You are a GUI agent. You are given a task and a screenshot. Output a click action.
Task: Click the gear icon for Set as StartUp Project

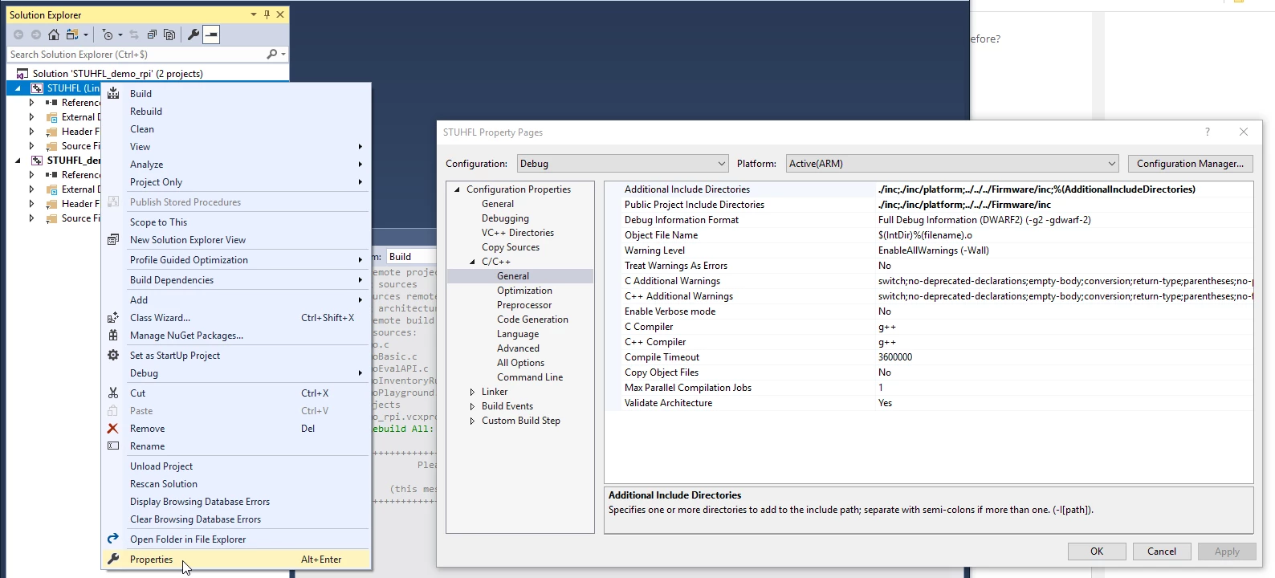click(x=113, y=356)
